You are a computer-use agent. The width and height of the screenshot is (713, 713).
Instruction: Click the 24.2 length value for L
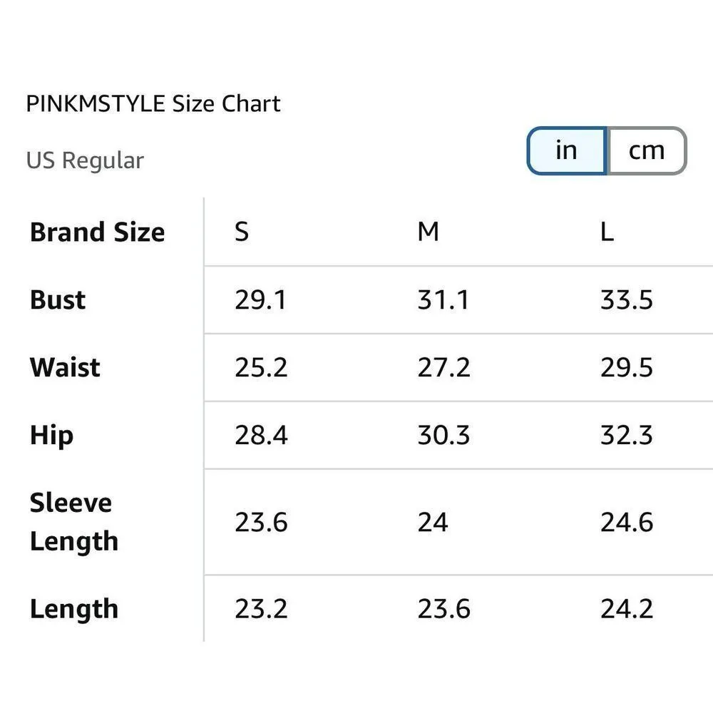[626, 610]
